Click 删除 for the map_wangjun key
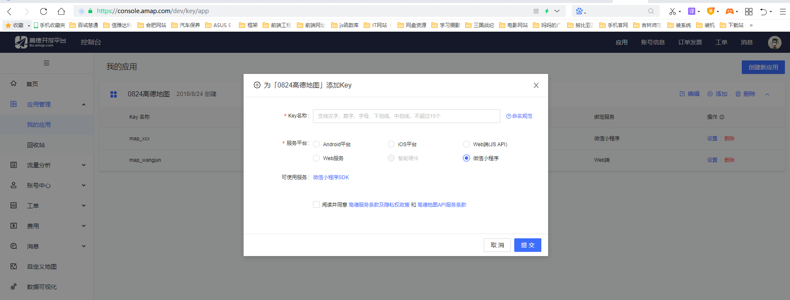This screenshot has width=790, height=300. [730, 160]
